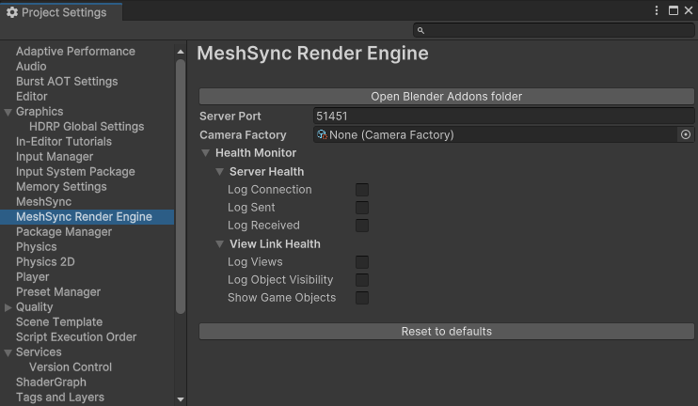Screen dimensions: 698x406
Task: Click the Graphics category label
Action: point(40,112)
